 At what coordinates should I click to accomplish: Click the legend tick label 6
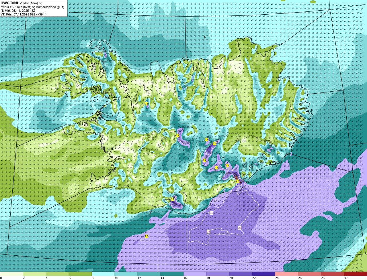pos(70,278)
